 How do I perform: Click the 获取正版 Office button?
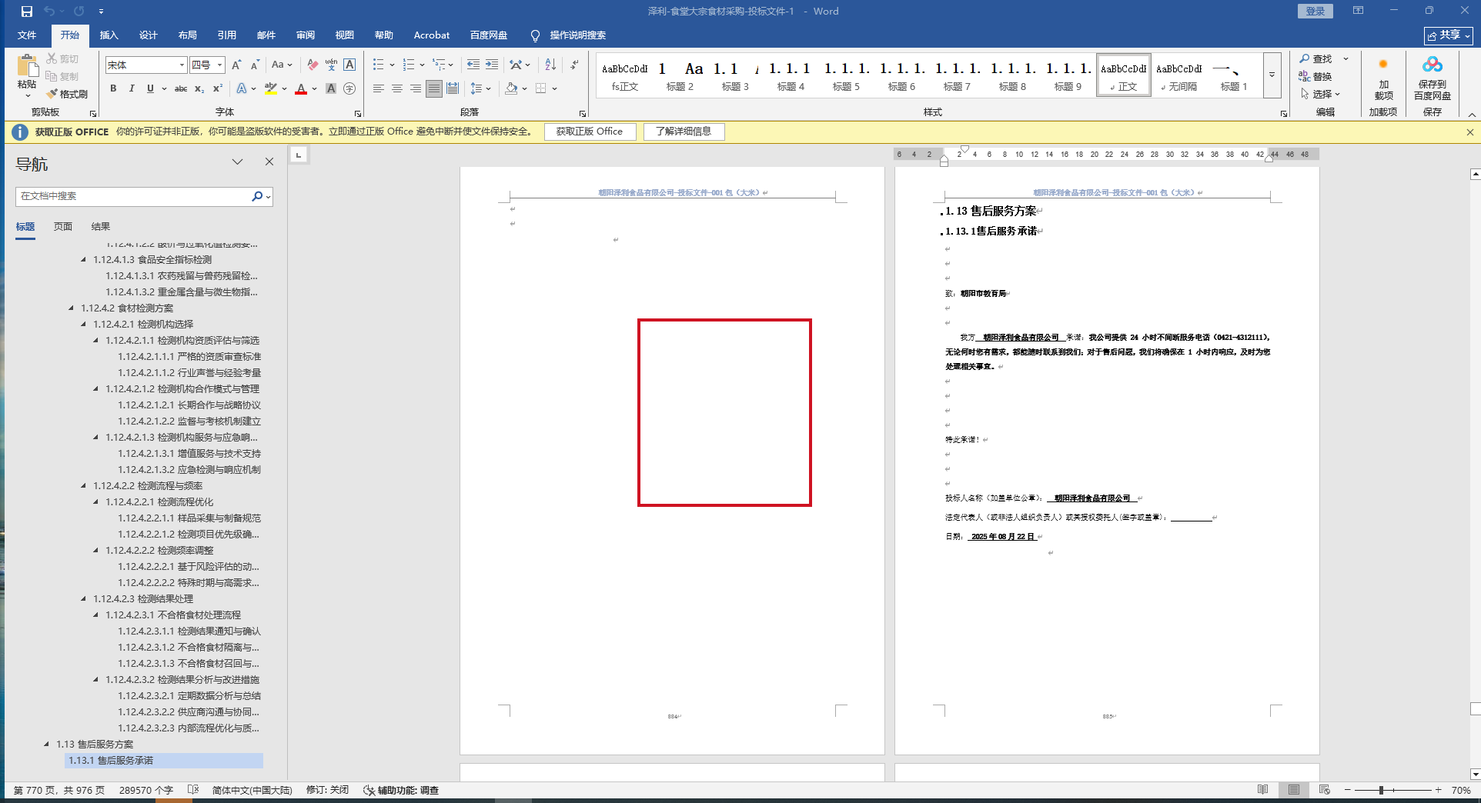590,132
